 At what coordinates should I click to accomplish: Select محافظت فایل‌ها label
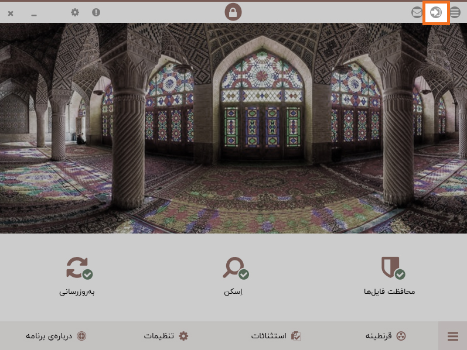(x=389, y=291)
